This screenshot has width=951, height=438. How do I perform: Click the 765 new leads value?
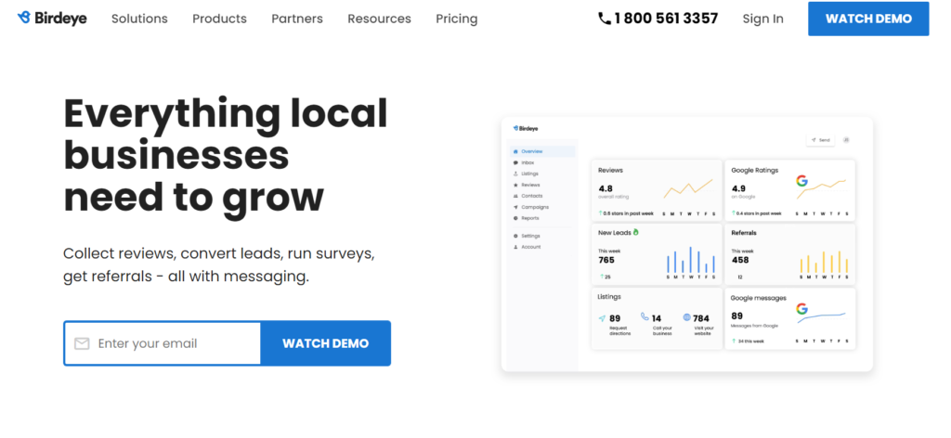click(x=606, y=260)
